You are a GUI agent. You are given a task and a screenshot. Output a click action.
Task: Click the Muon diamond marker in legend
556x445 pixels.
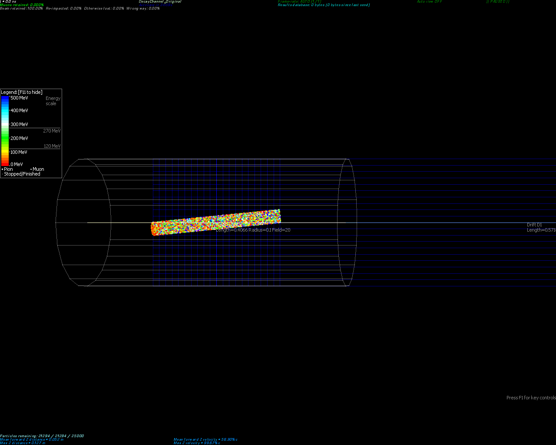[x=31, y=169]
